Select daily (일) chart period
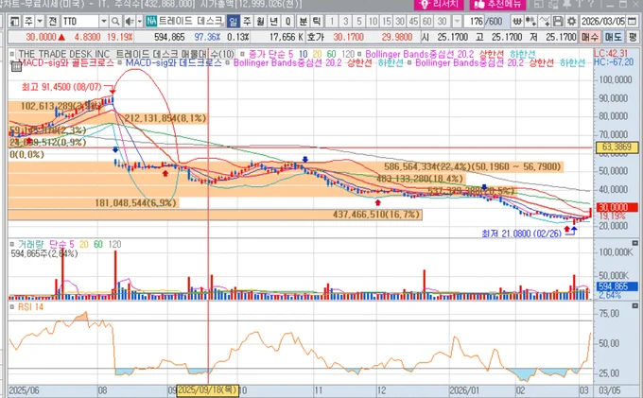 (234, 21)
